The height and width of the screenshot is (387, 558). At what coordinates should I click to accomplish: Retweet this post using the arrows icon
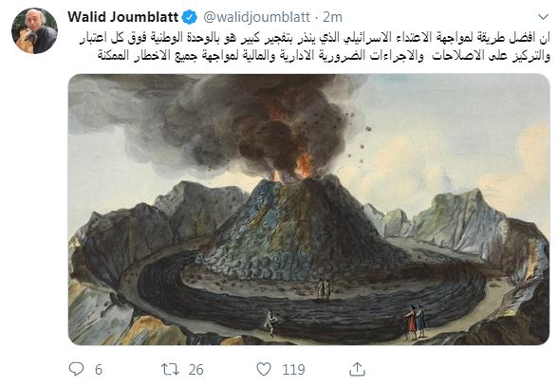170,370
